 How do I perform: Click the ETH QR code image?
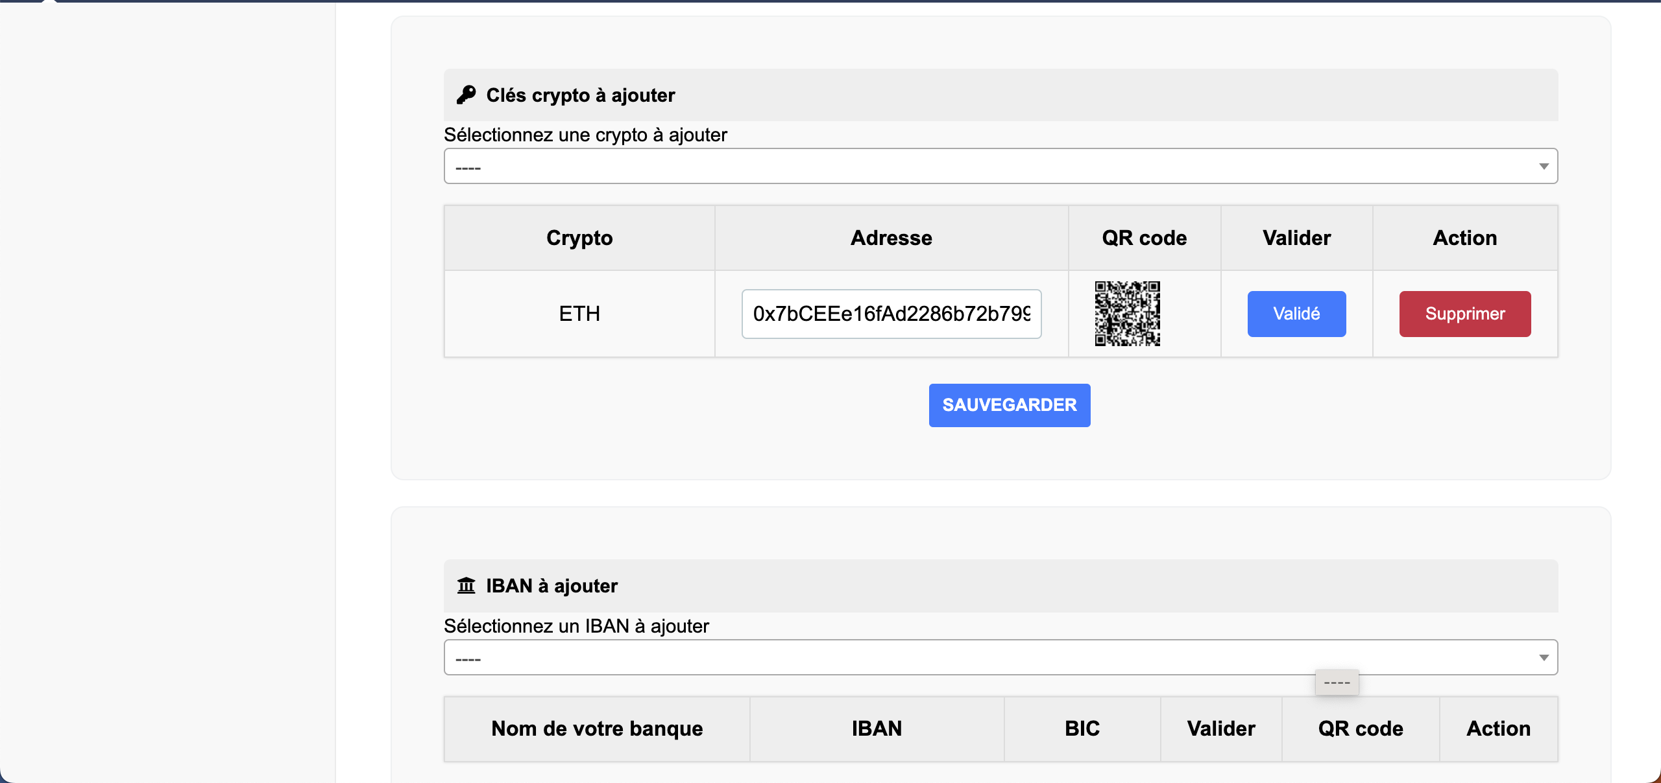click(x=1127, y=314)
